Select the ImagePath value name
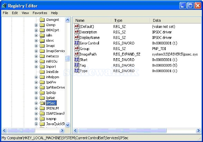The width and height of the screenshot is (203, 142). pos(88,54)
